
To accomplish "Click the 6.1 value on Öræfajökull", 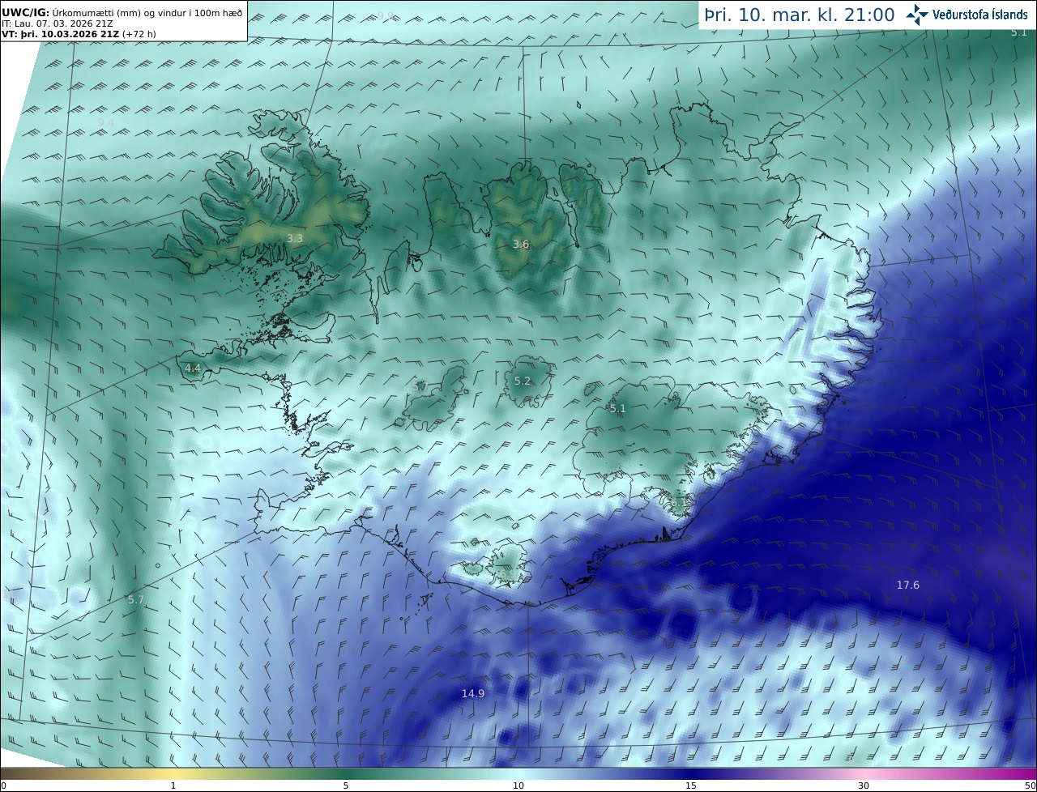I will (679, 502).
